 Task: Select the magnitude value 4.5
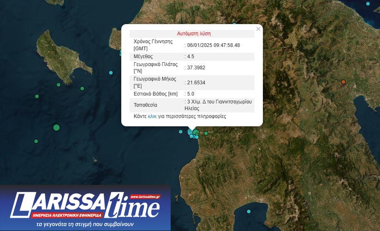190,57
